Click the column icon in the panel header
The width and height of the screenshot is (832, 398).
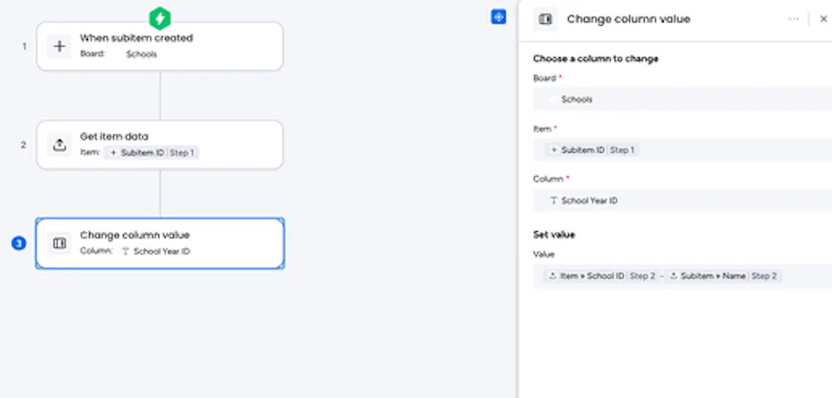point(546,19)
